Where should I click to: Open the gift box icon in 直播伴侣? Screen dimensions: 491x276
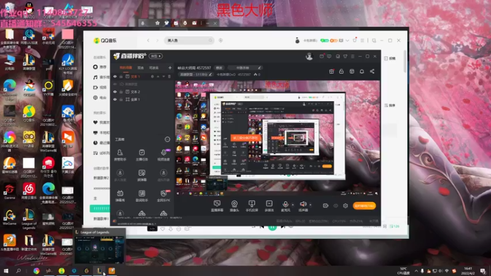[x=331, y=71]
